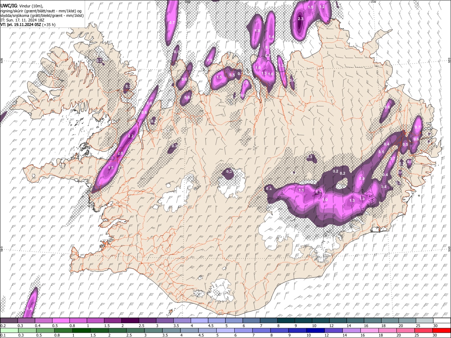The height and width of the screenshot is (338, 451).
Task: Click the 'VT: þri. 19.11.2024 05Z' valid time
Action: click(21, 25)
